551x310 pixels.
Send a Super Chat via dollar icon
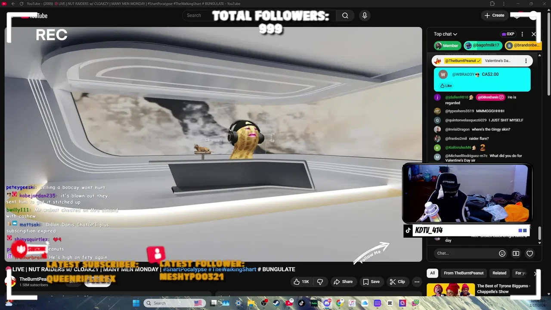click(516, 254)
